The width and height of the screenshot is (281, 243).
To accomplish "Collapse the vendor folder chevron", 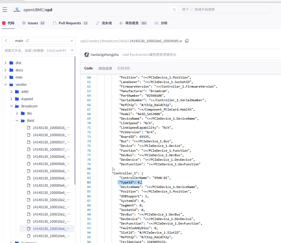I will [5, 85].
